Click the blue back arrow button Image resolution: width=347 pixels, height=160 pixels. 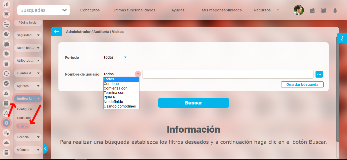[56, 32]
